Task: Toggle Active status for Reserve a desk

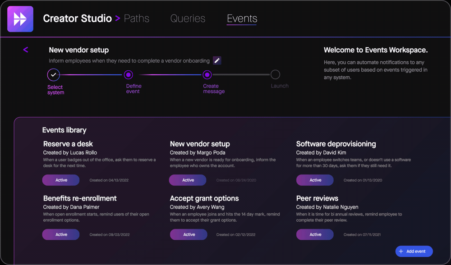Action: 60,180
